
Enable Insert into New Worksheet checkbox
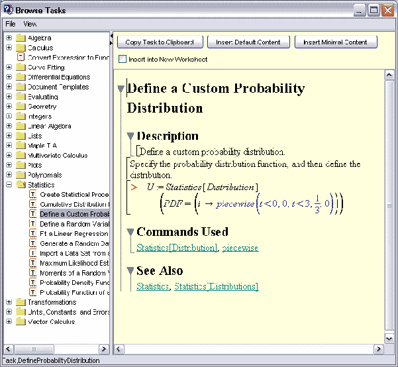[x=123, y=60]
